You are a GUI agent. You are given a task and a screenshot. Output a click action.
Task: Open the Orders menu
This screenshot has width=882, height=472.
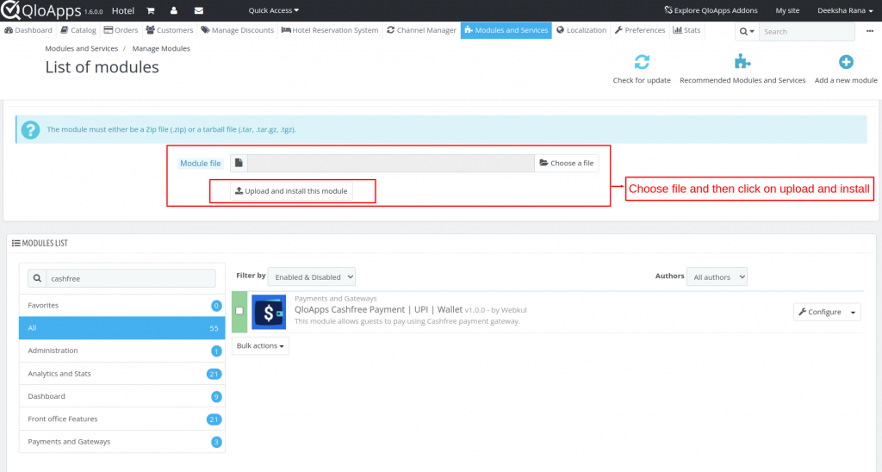(121, 30)
